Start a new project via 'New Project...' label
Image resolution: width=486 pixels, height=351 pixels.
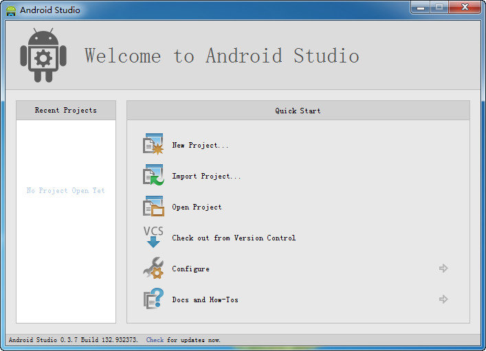point(200,146)
